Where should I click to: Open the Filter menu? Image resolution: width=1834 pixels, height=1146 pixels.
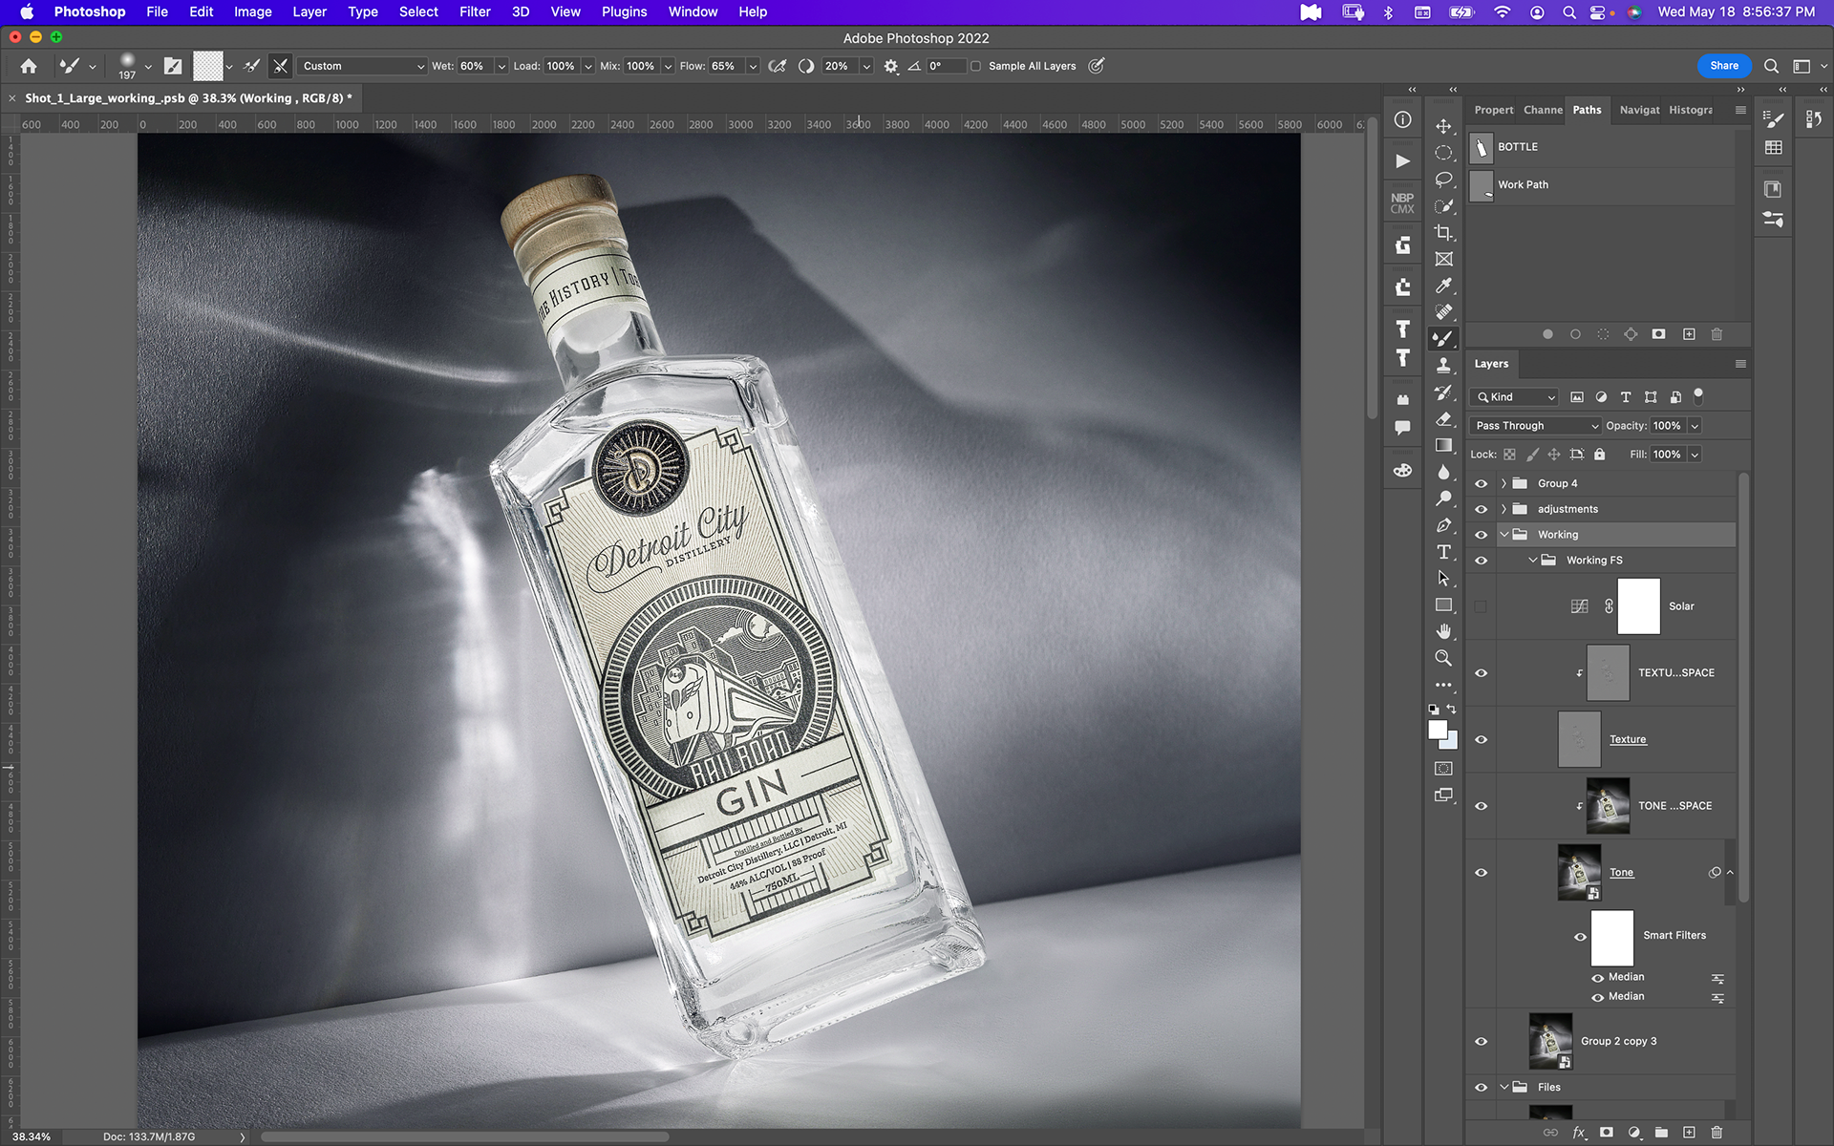475,11
